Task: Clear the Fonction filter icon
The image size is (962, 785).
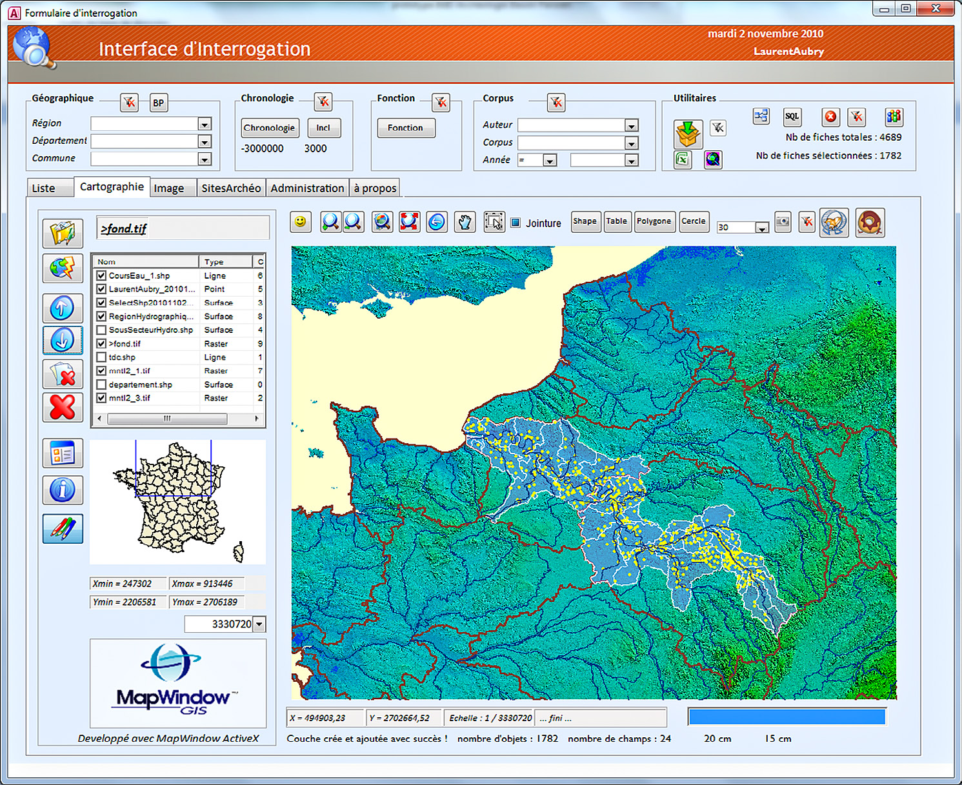Action: pos(441,103)
